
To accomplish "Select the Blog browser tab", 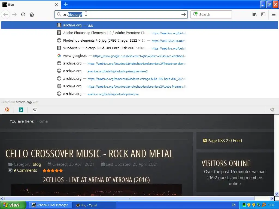I will pos(30,5).
